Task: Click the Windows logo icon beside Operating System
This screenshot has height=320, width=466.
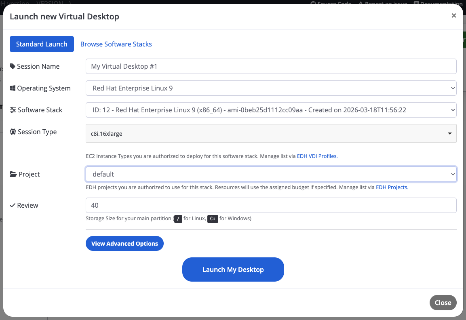Action: click(x=13, y=88)
